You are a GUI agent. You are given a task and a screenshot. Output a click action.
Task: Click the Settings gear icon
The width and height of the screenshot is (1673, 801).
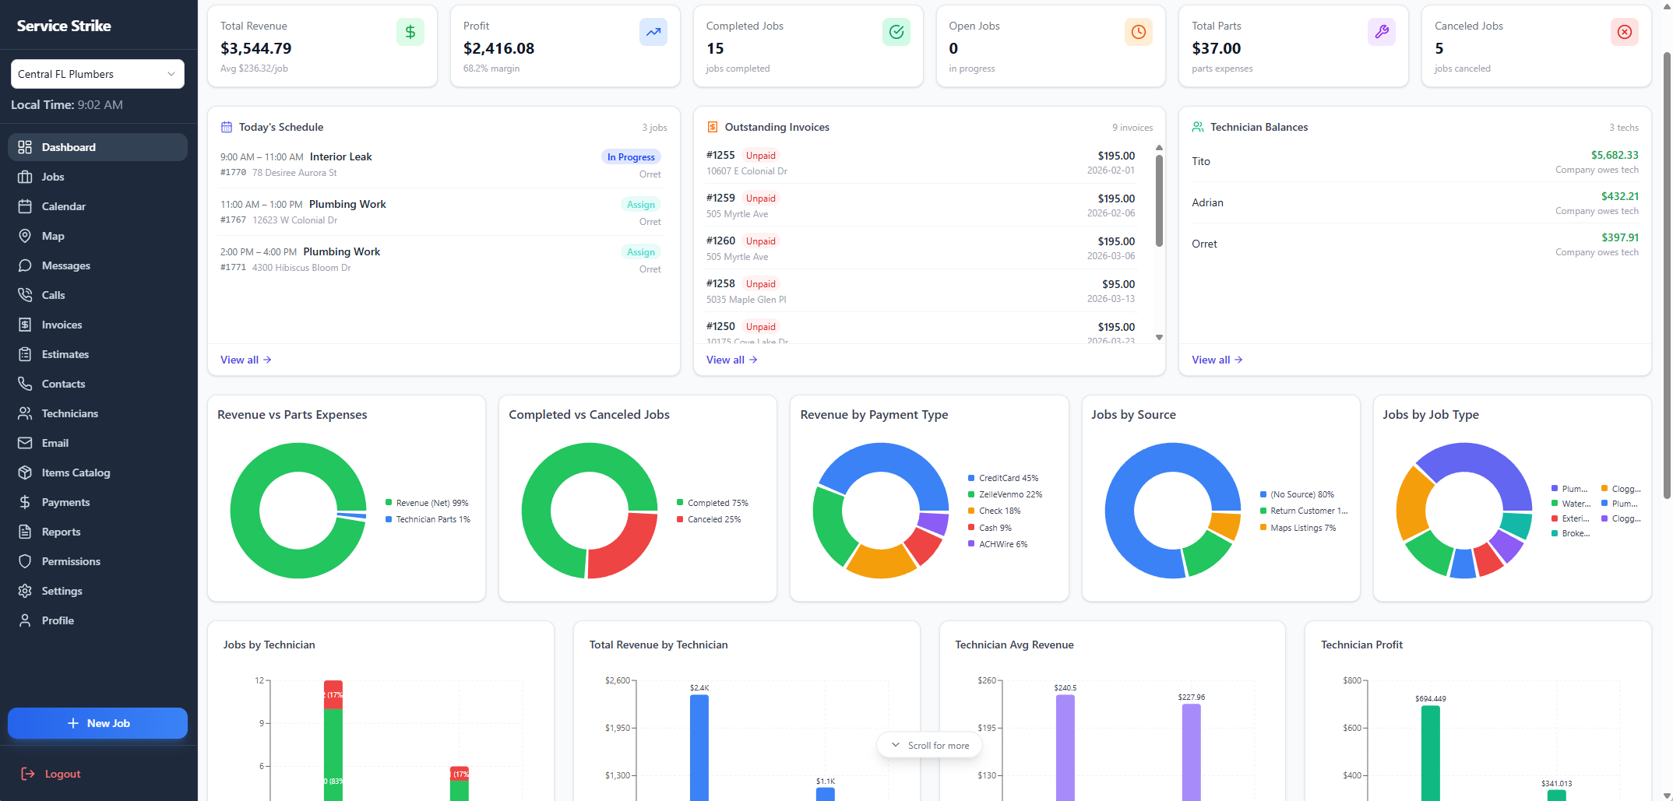25,591
